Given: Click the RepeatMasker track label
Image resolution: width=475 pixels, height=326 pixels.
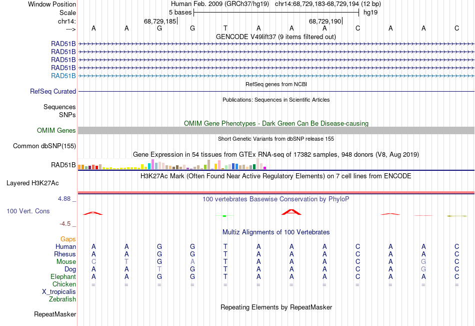Looking at the screenshot, I should pos(55,314).
